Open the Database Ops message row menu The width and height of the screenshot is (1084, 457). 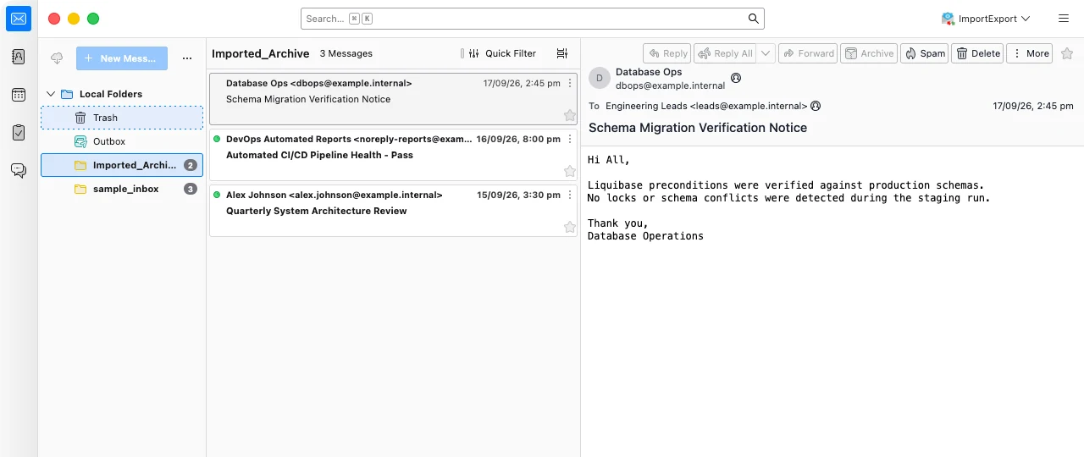[570, 83]
